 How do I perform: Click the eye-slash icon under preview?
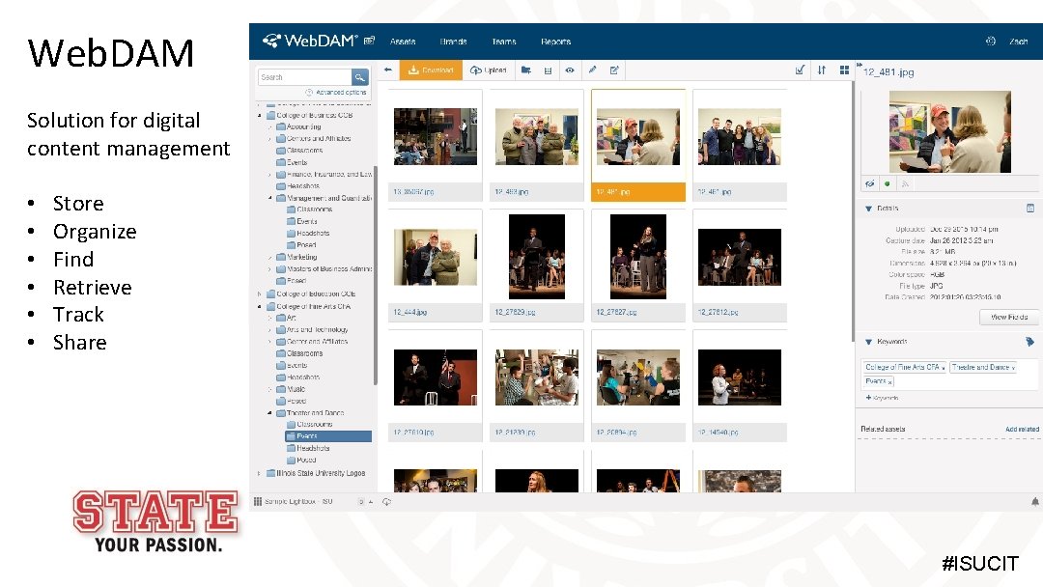pyautogui.click(x=869, y=183)
